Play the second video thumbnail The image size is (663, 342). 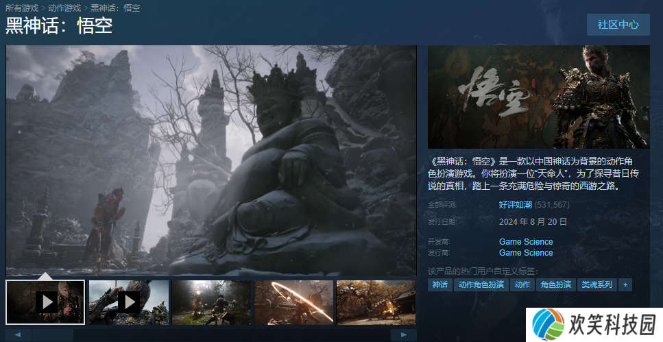click(x=129, y=302)
